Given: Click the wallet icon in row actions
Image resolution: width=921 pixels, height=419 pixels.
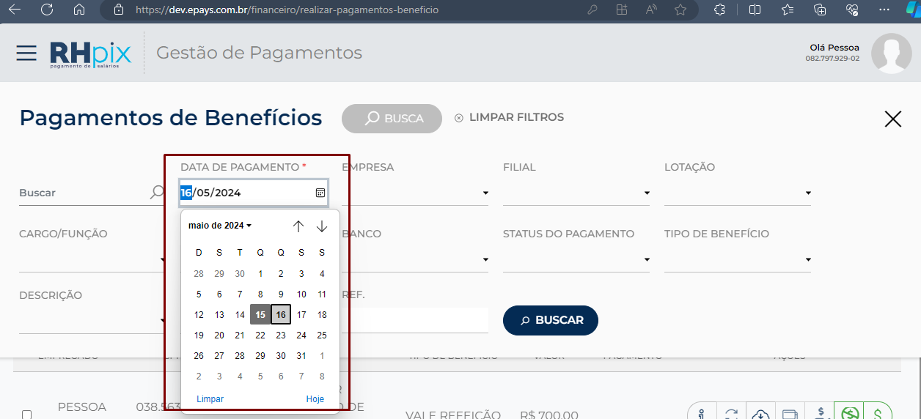Looking at the screenshot, I should click(x=790, y=414).
